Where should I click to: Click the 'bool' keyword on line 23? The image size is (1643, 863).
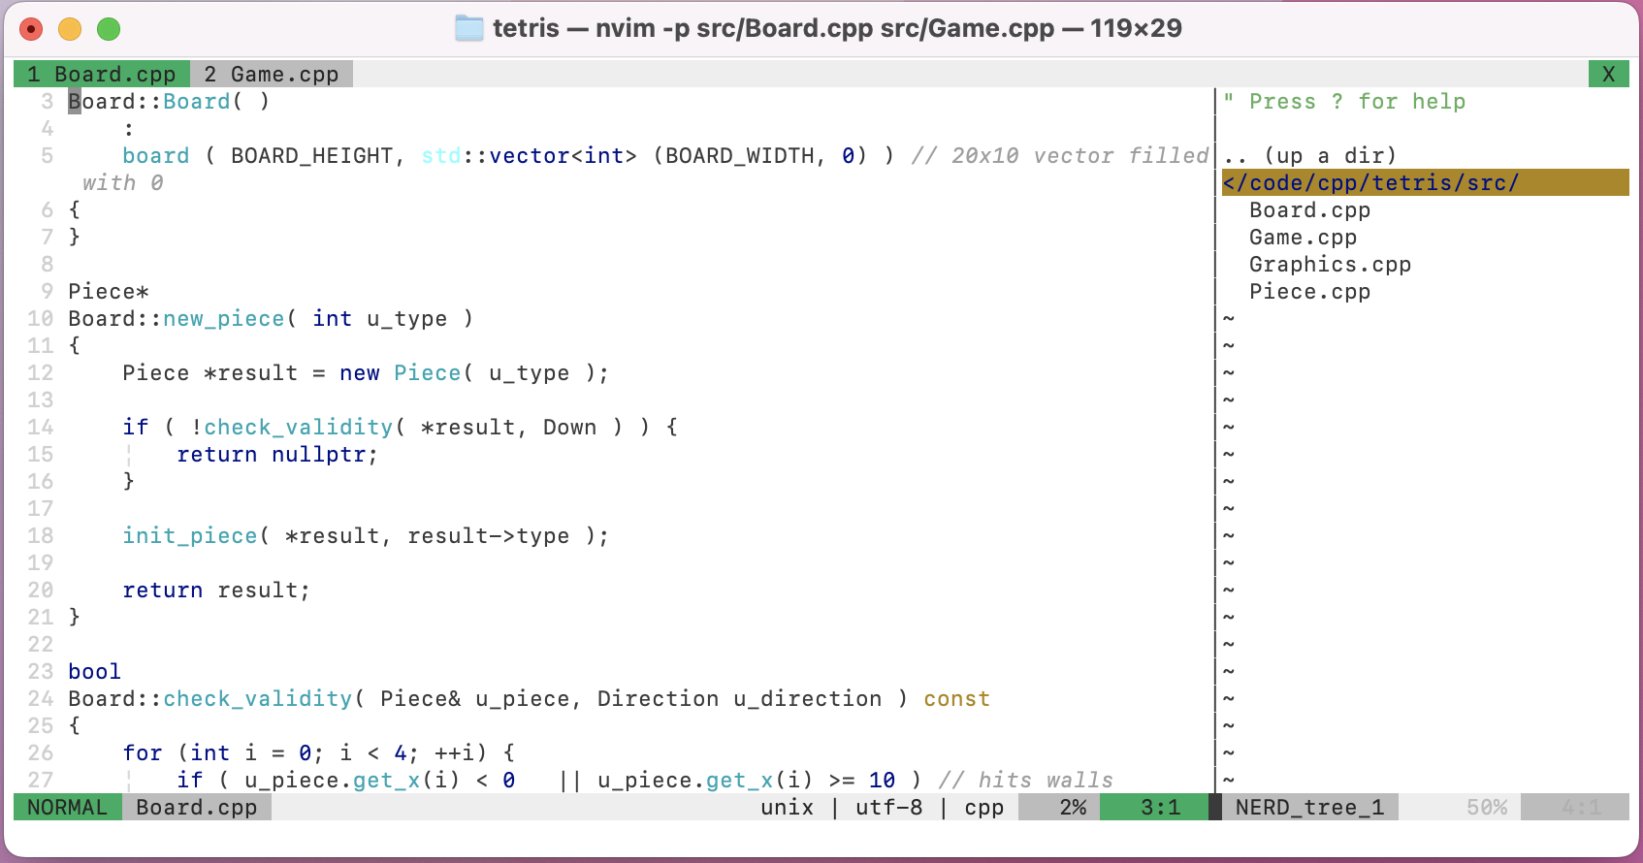coord(95,672)
